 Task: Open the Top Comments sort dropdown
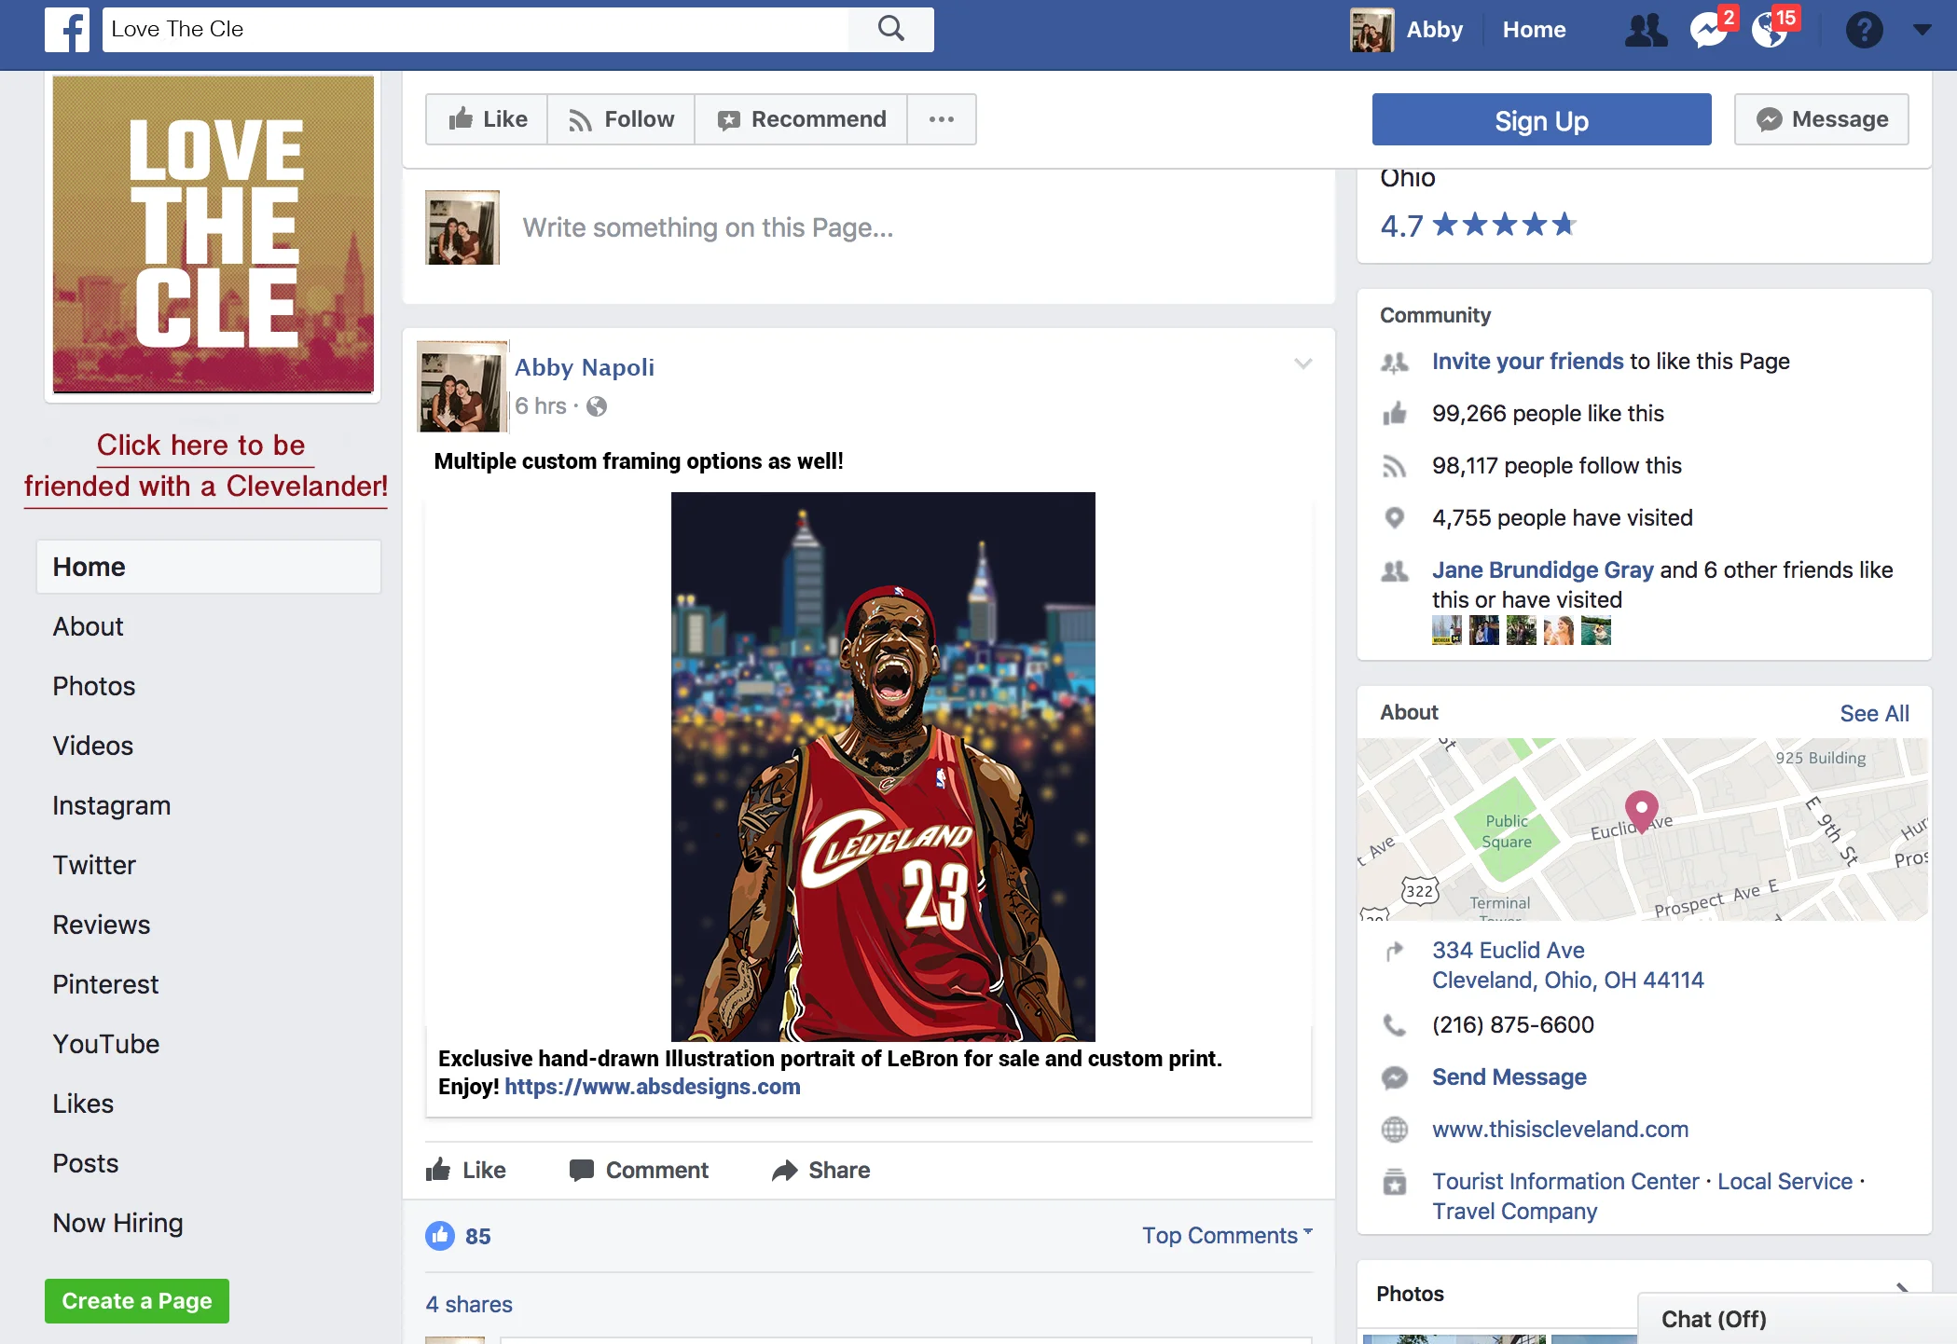pos(1226,1235)
